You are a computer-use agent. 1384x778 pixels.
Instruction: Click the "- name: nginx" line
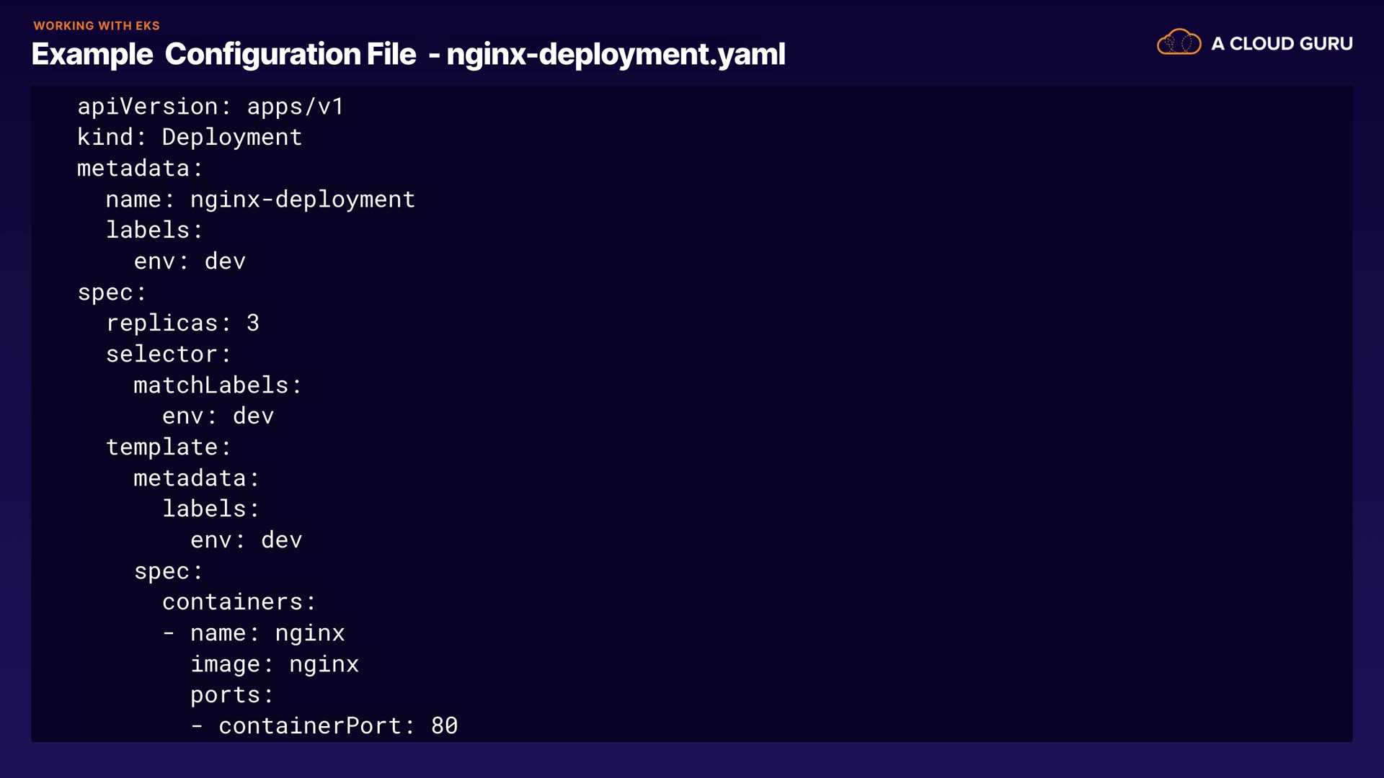(253, 633)
